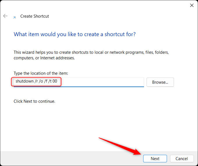Click the "What item would you like" heading
Viewport: 198px width, 166px height.
click(x=75, y=34)
